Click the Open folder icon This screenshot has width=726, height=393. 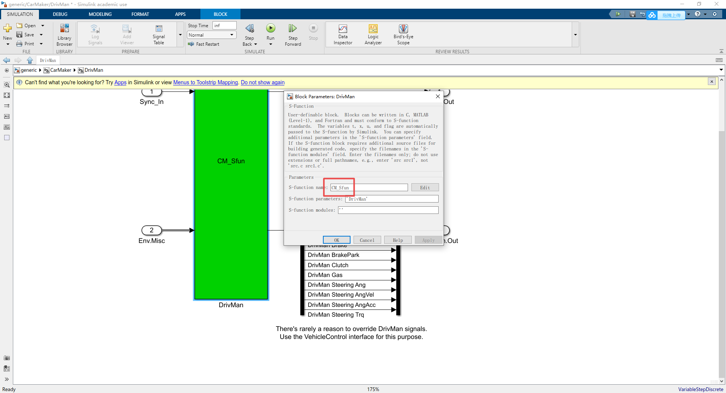19,26
